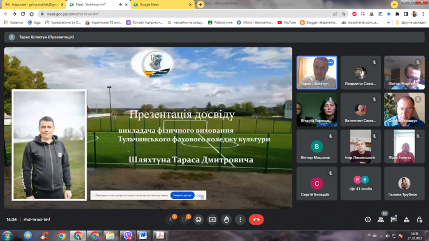This screenshot has height=241, width=429.
Task: Open the Extensions puzzle icon
Action: (x=397, y=14)
